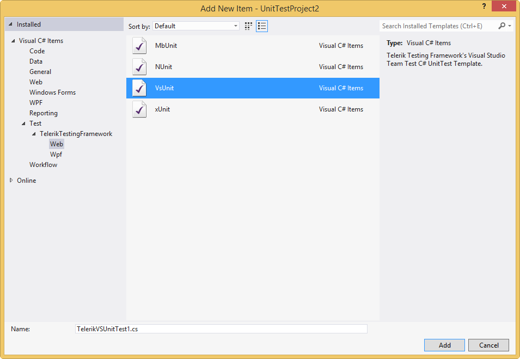Click the xUnit template file icon

[139, 109]
